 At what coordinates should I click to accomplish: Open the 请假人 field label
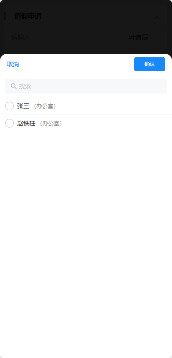tap(21, 37)
